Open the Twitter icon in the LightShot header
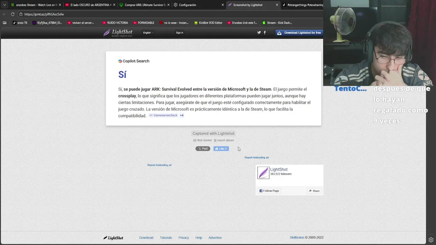The width and height of the screenshot is (436, 245). pyautogui.click(x=259, y=33)
